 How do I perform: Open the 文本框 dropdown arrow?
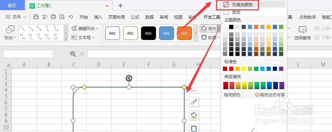coord(93,38)
